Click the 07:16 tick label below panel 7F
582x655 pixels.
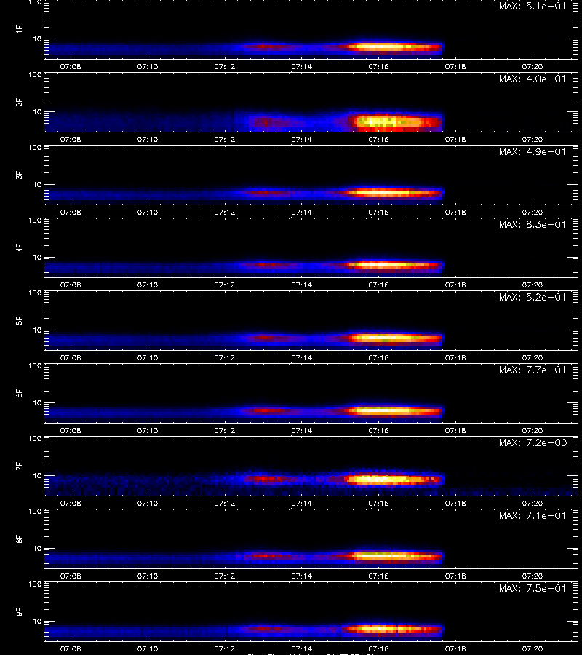click(x=378, y=504)
